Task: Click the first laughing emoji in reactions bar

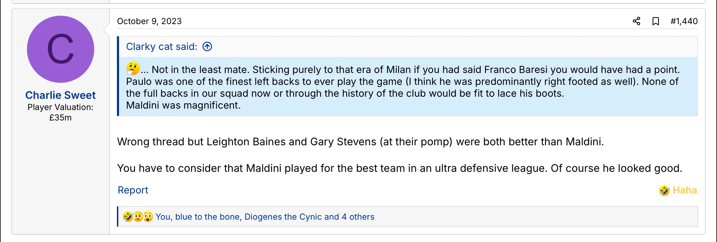Action: click(x=128, y=217)
